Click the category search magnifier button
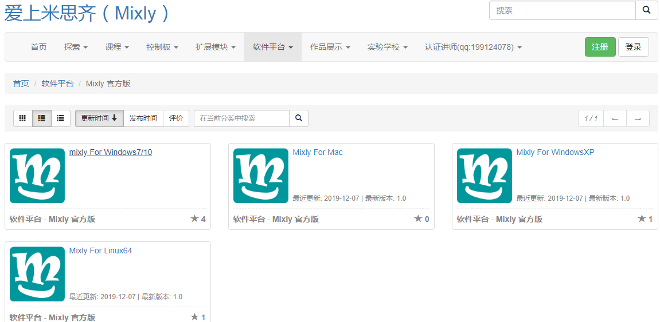 click(299, 118)
